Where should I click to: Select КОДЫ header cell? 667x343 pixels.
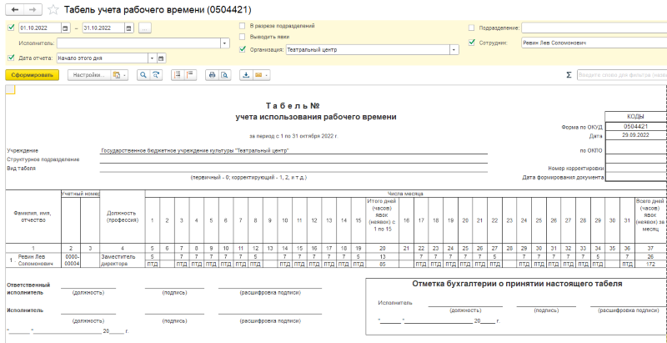pyautogui.click(x=635, y=117)
